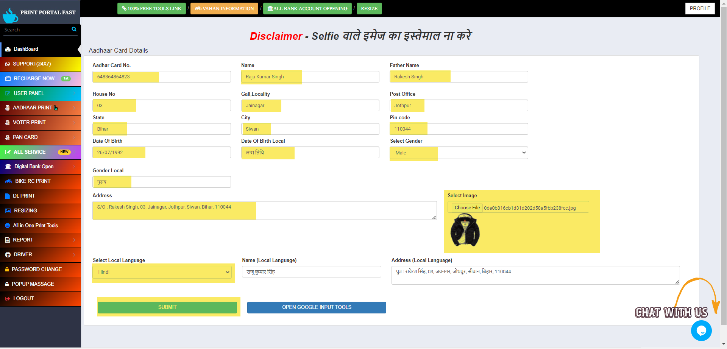Open the VAHAN INFORMATION link

click(225, 9)
